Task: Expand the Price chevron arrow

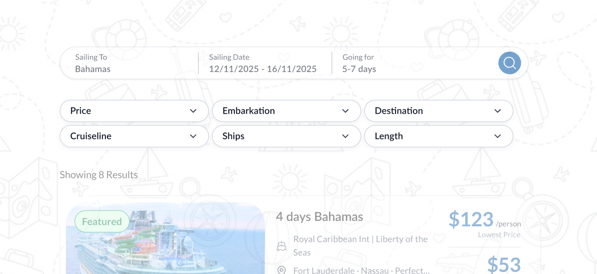Action: pyautogui.click(x=194, y=111)
